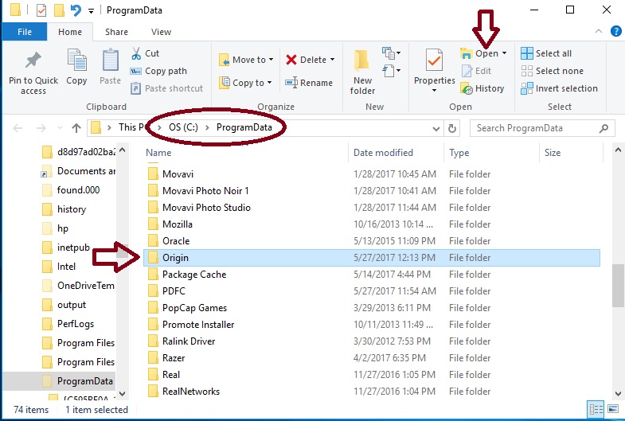The image size is (625, 421).
Task: Click the Copy ribbon icon
Action: (x=76, y=60)
